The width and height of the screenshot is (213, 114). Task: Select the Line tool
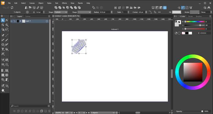point(7,35)
